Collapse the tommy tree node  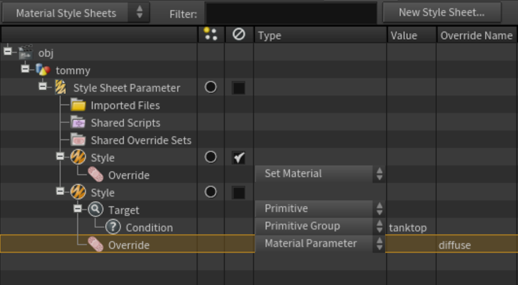(x=25, y=68)
